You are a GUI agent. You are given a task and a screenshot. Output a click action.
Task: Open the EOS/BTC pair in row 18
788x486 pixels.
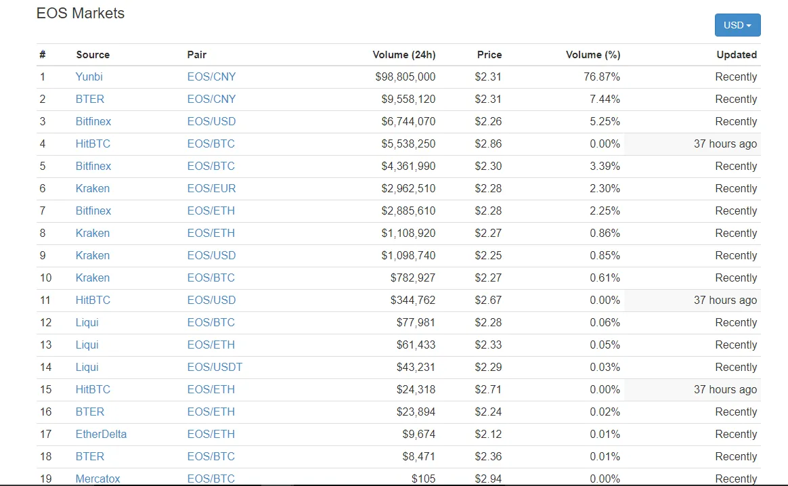point(211,456)
